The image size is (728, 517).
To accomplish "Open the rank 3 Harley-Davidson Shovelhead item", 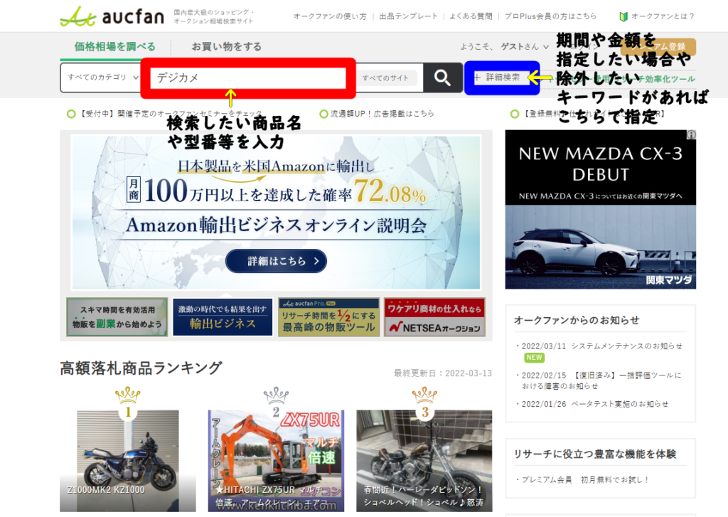I will coord(424,461).
